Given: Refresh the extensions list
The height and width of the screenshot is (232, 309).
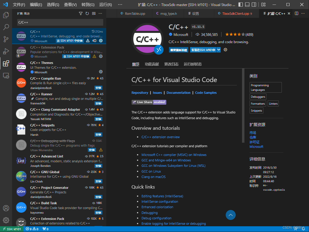Looking at the screenshot, I should [87, 13].
